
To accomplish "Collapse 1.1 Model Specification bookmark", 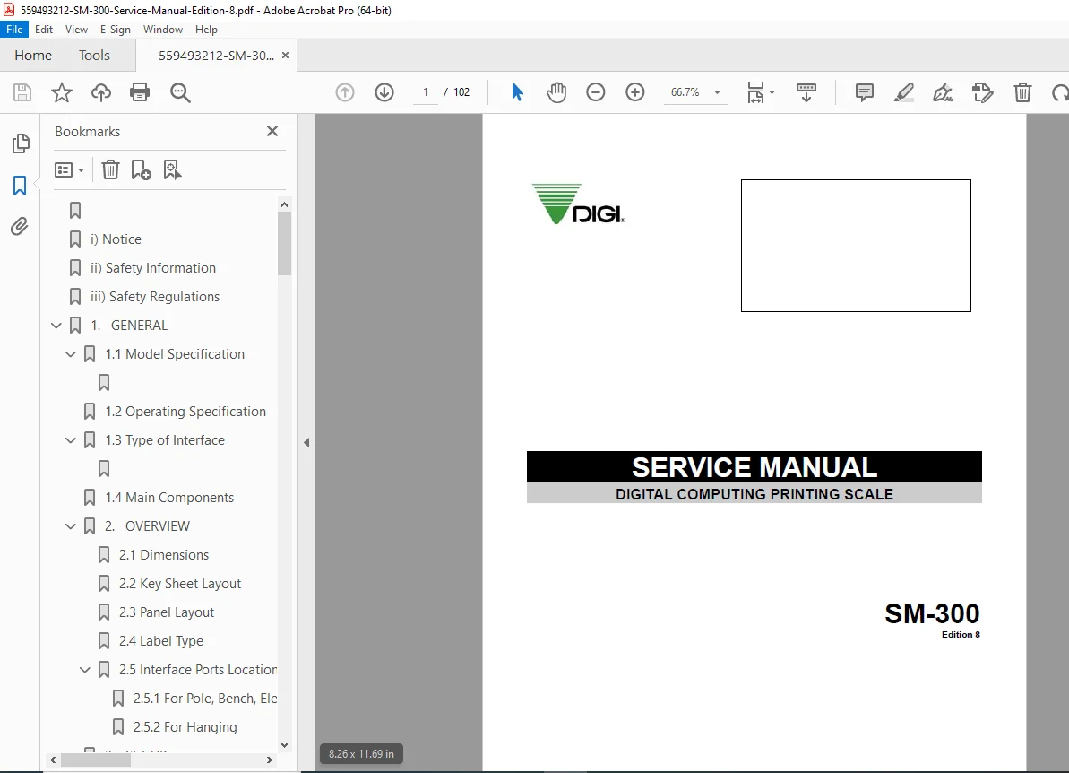I will [70, 354].
